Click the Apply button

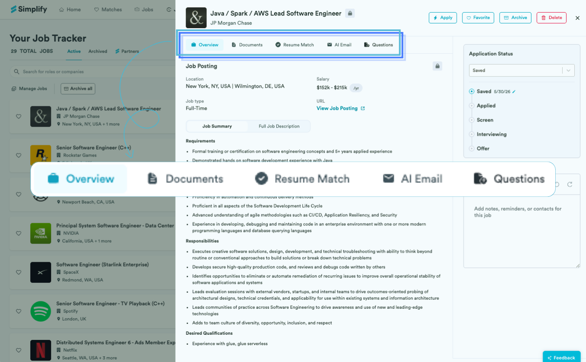[x=443, y=18]
